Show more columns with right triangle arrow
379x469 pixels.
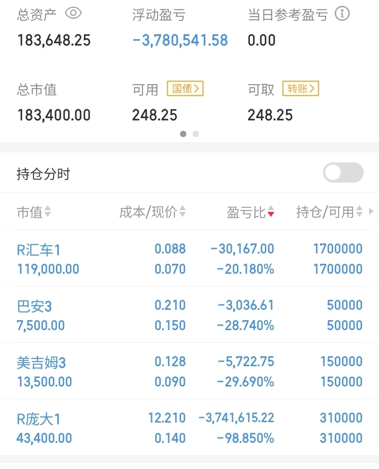371,212
